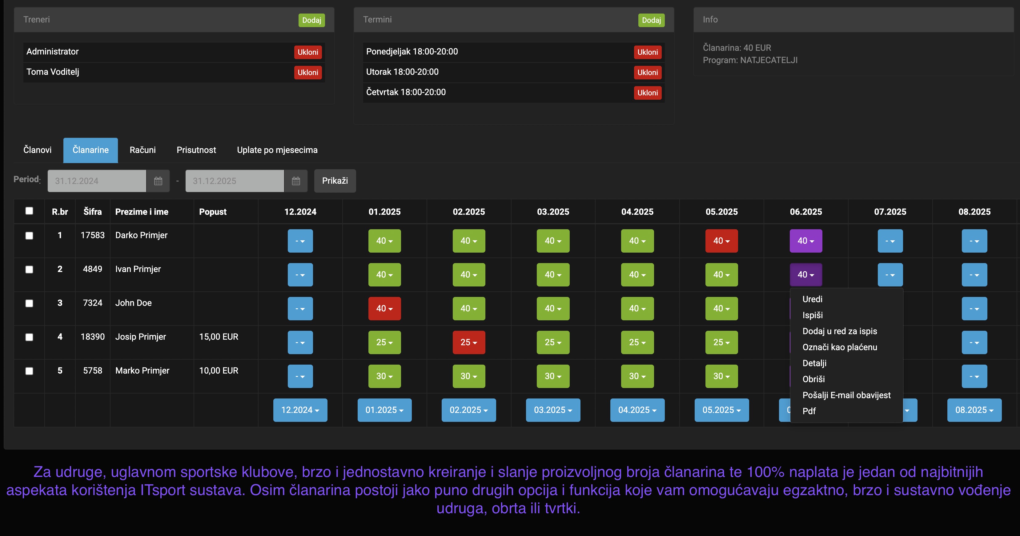Screen dimensions: 1020x536
Task: Open Darko Primjer's purple 06.2025 fee dropdown
Action: point(805,241)
